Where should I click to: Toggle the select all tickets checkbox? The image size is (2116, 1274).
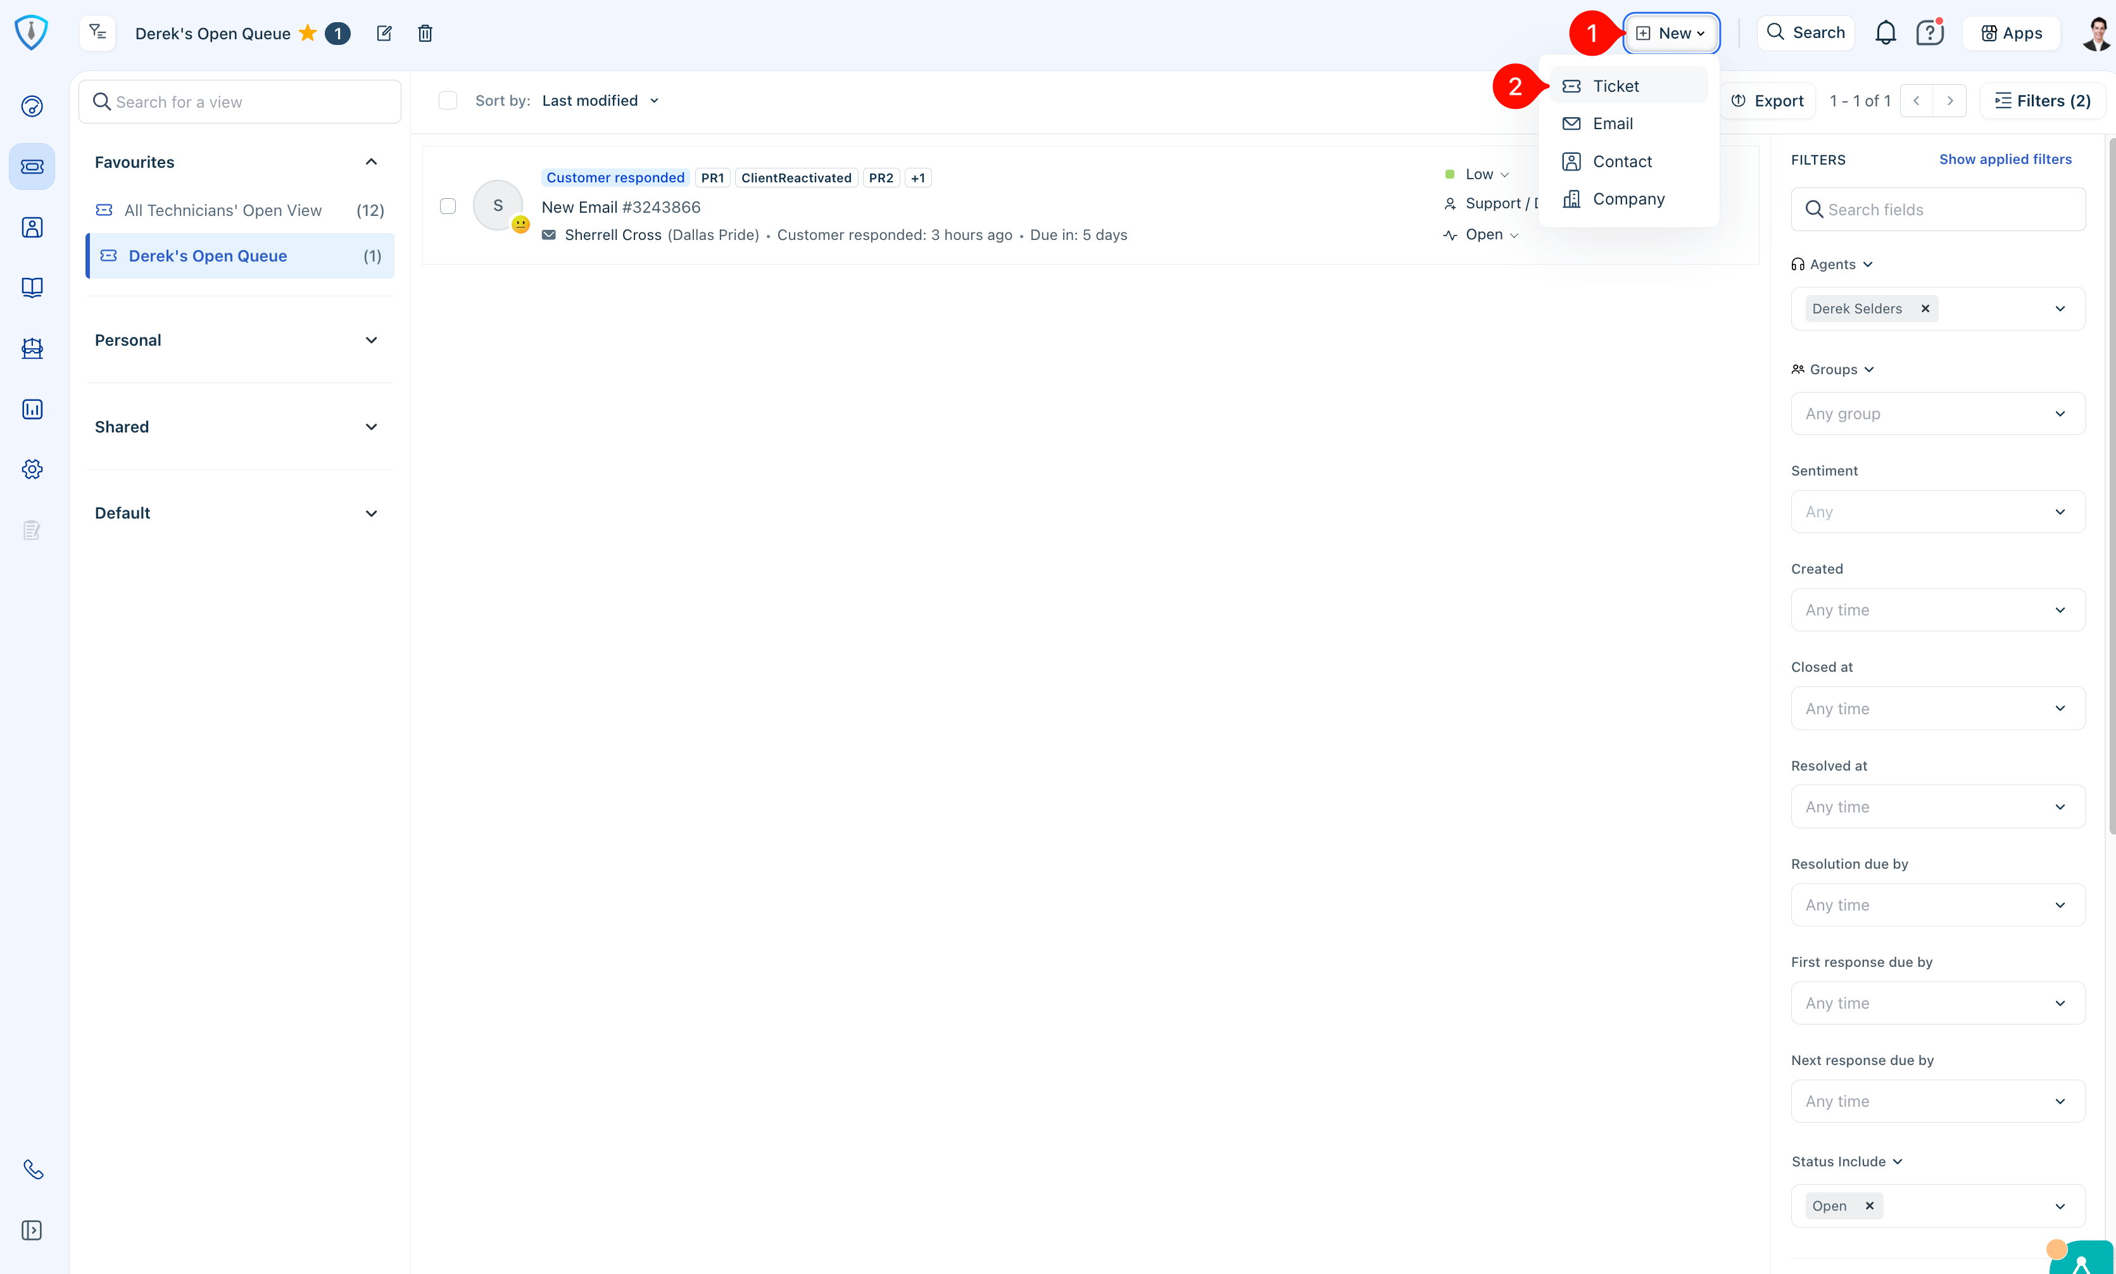tap(448, 101)
